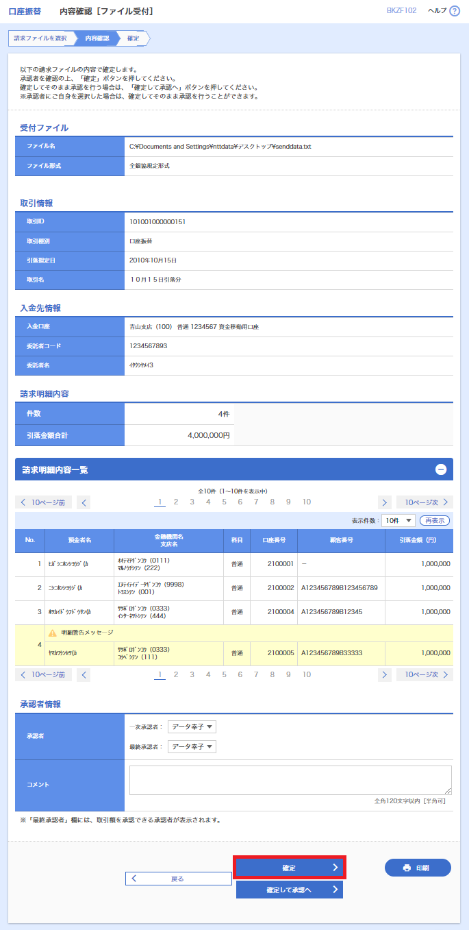Select current page 1 in lower pagination

click(x=160, y=674)
